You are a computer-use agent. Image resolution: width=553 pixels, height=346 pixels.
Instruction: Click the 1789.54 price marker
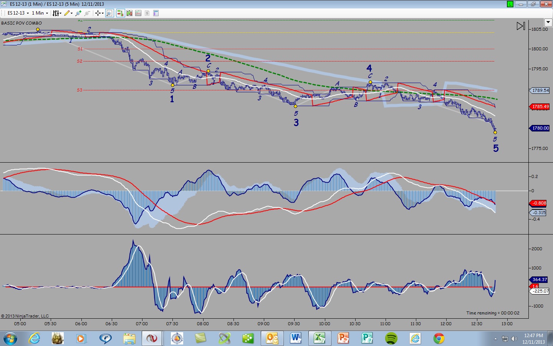tap(540, 90)
